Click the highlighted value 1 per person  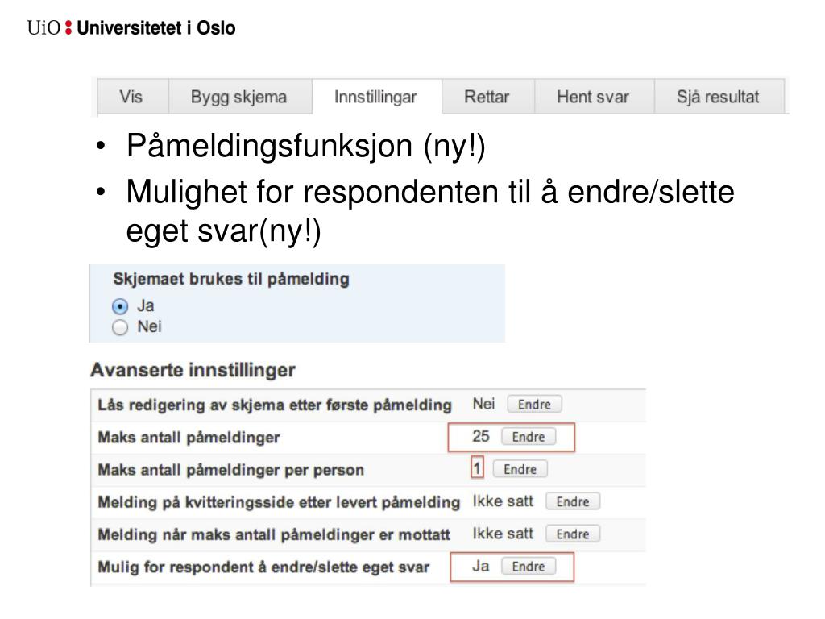477,468
